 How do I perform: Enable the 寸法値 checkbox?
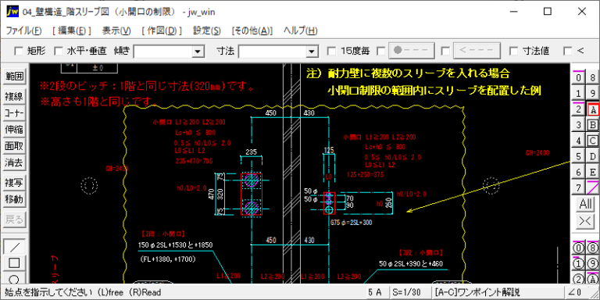tap(514, 51)
